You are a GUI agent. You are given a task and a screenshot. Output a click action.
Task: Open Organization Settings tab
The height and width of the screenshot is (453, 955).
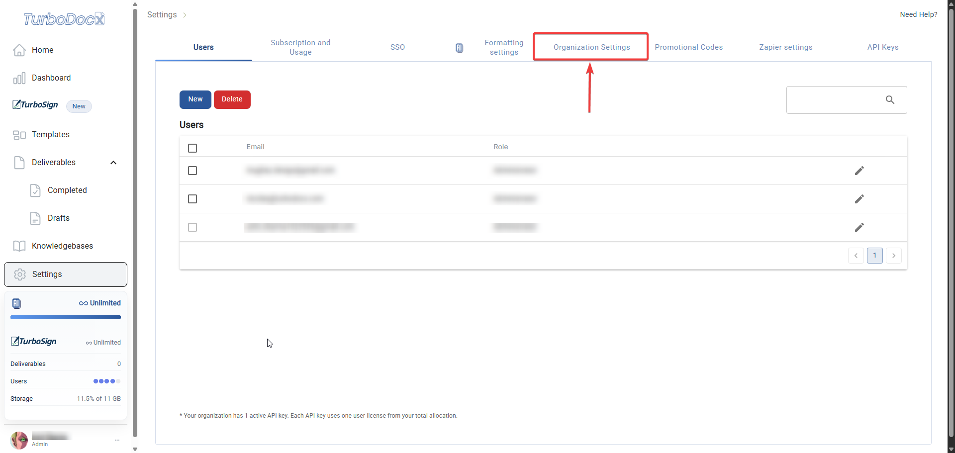591,47
